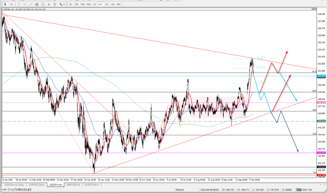Select the cursor arrow tool

tap(5, 4)
